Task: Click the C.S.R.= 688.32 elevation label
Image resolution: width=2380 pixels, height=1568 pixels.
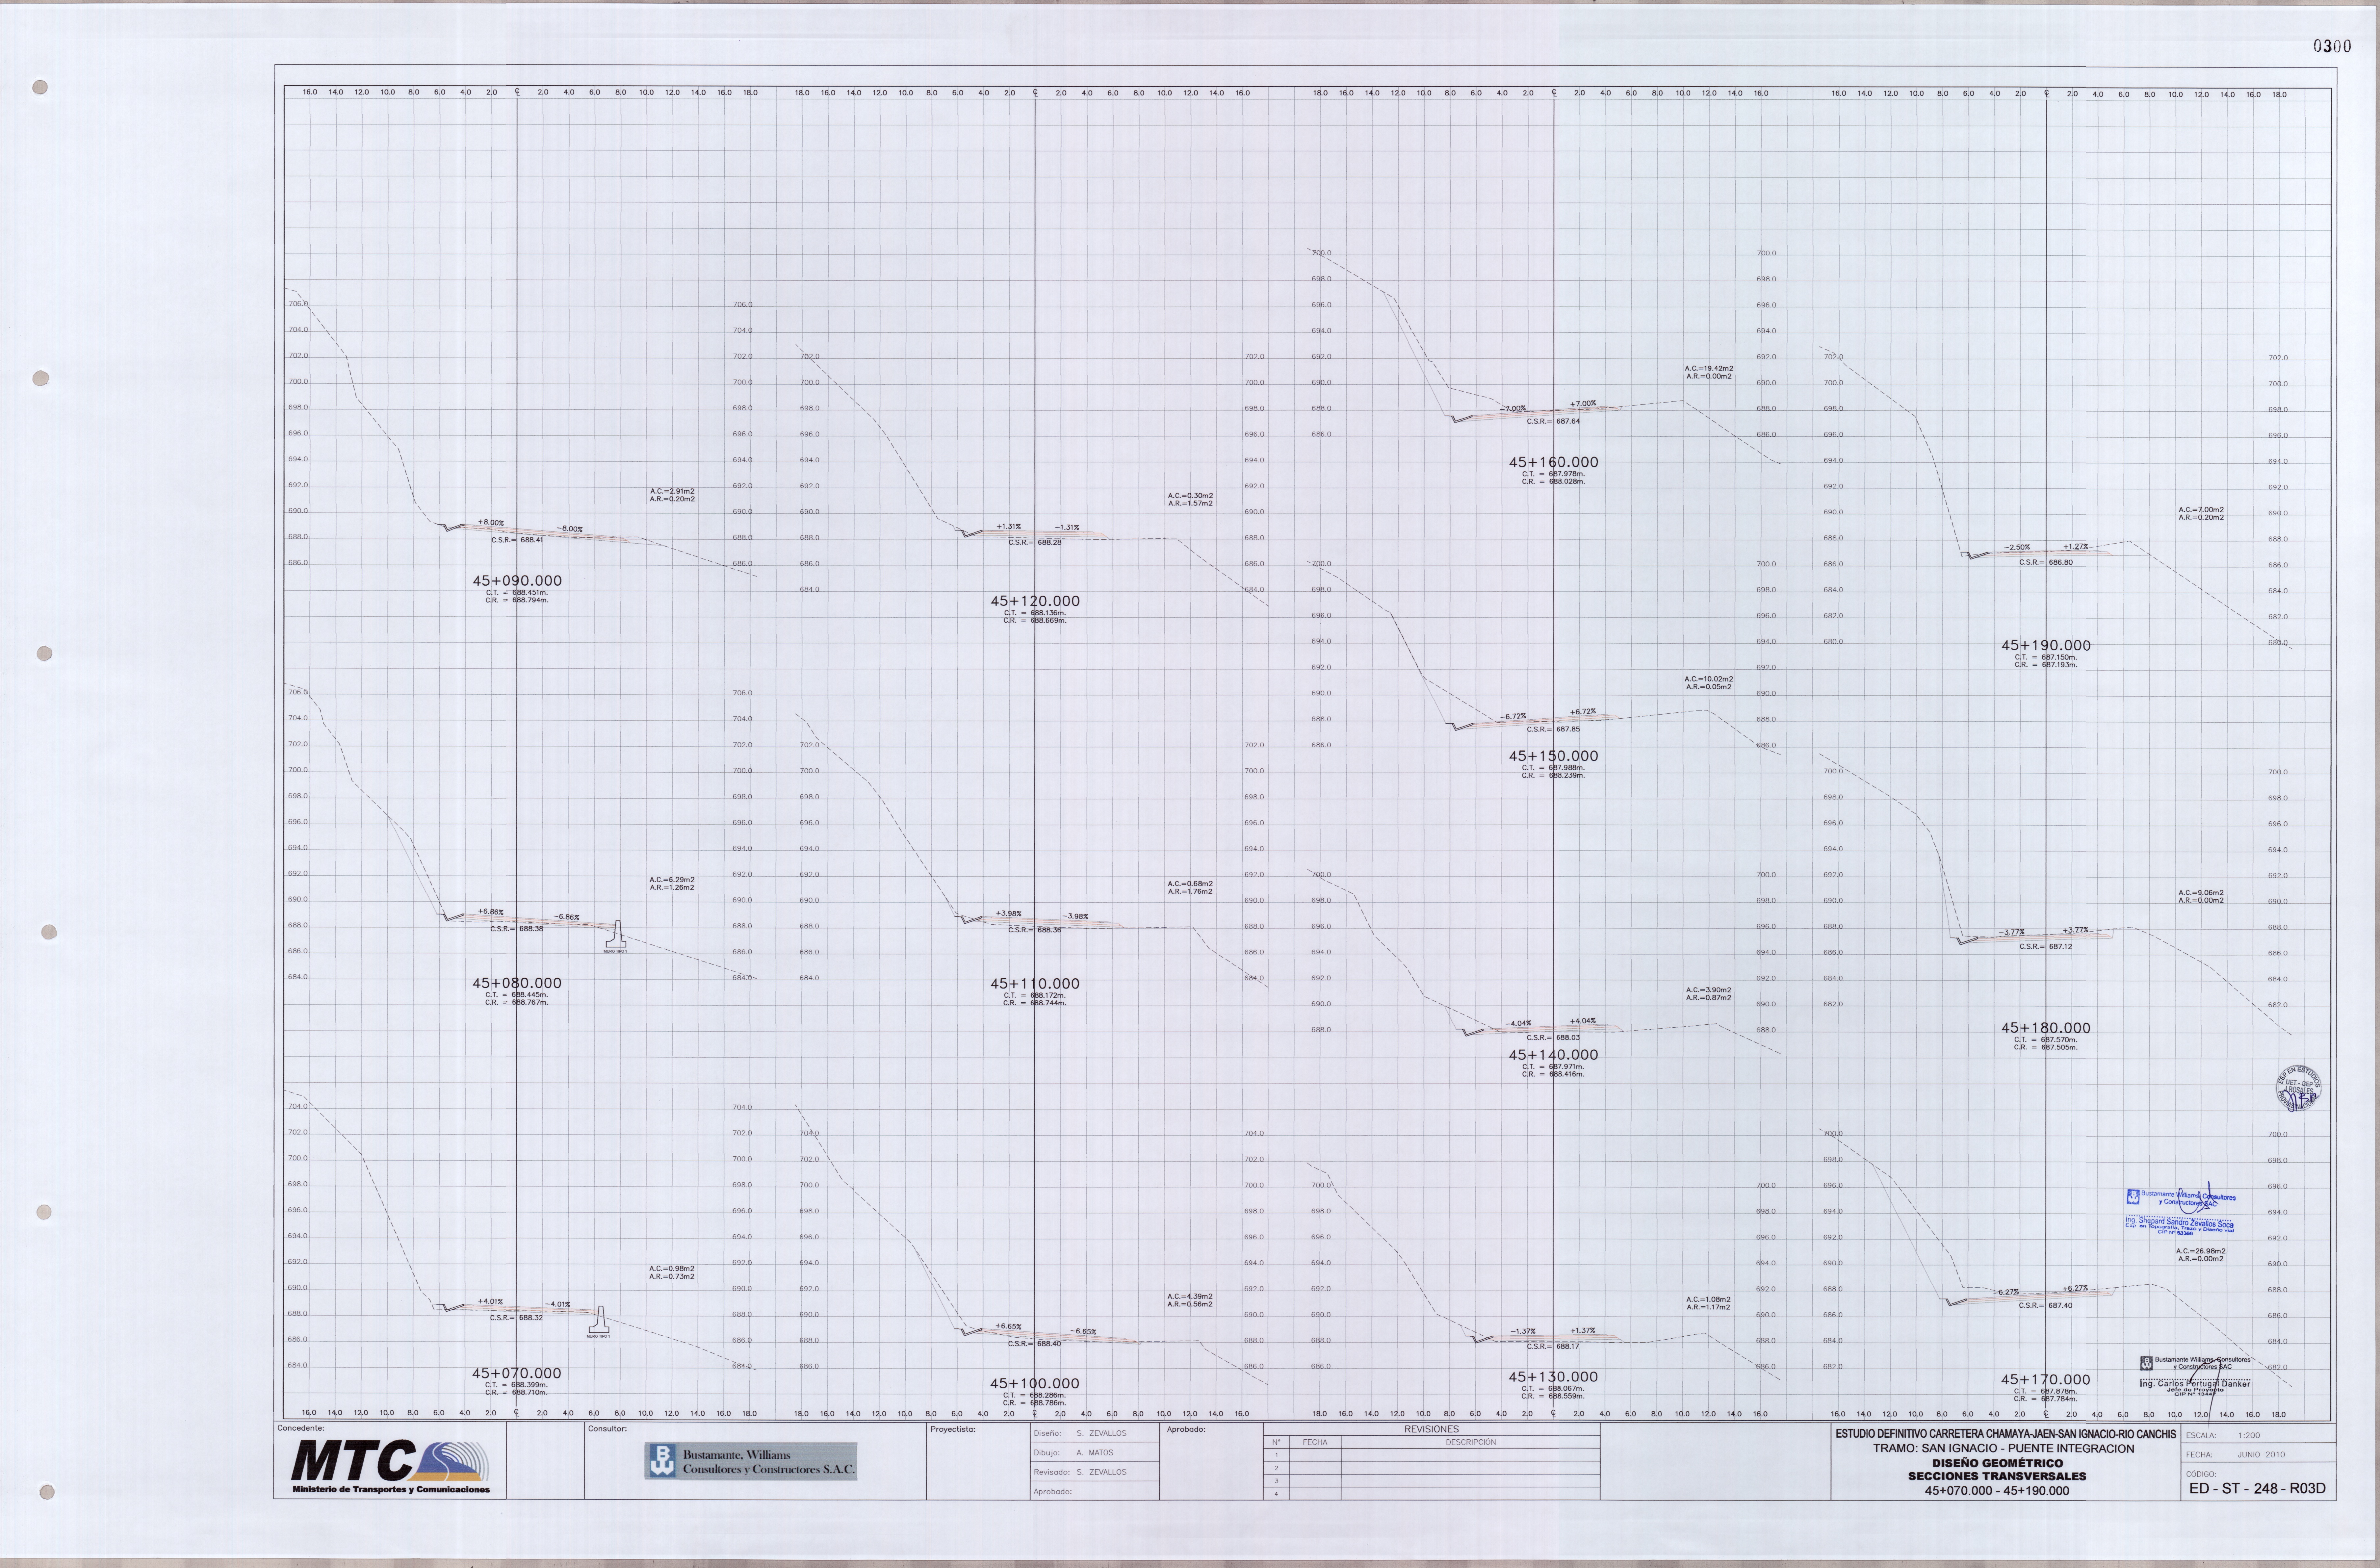Action: (517, 1318)
